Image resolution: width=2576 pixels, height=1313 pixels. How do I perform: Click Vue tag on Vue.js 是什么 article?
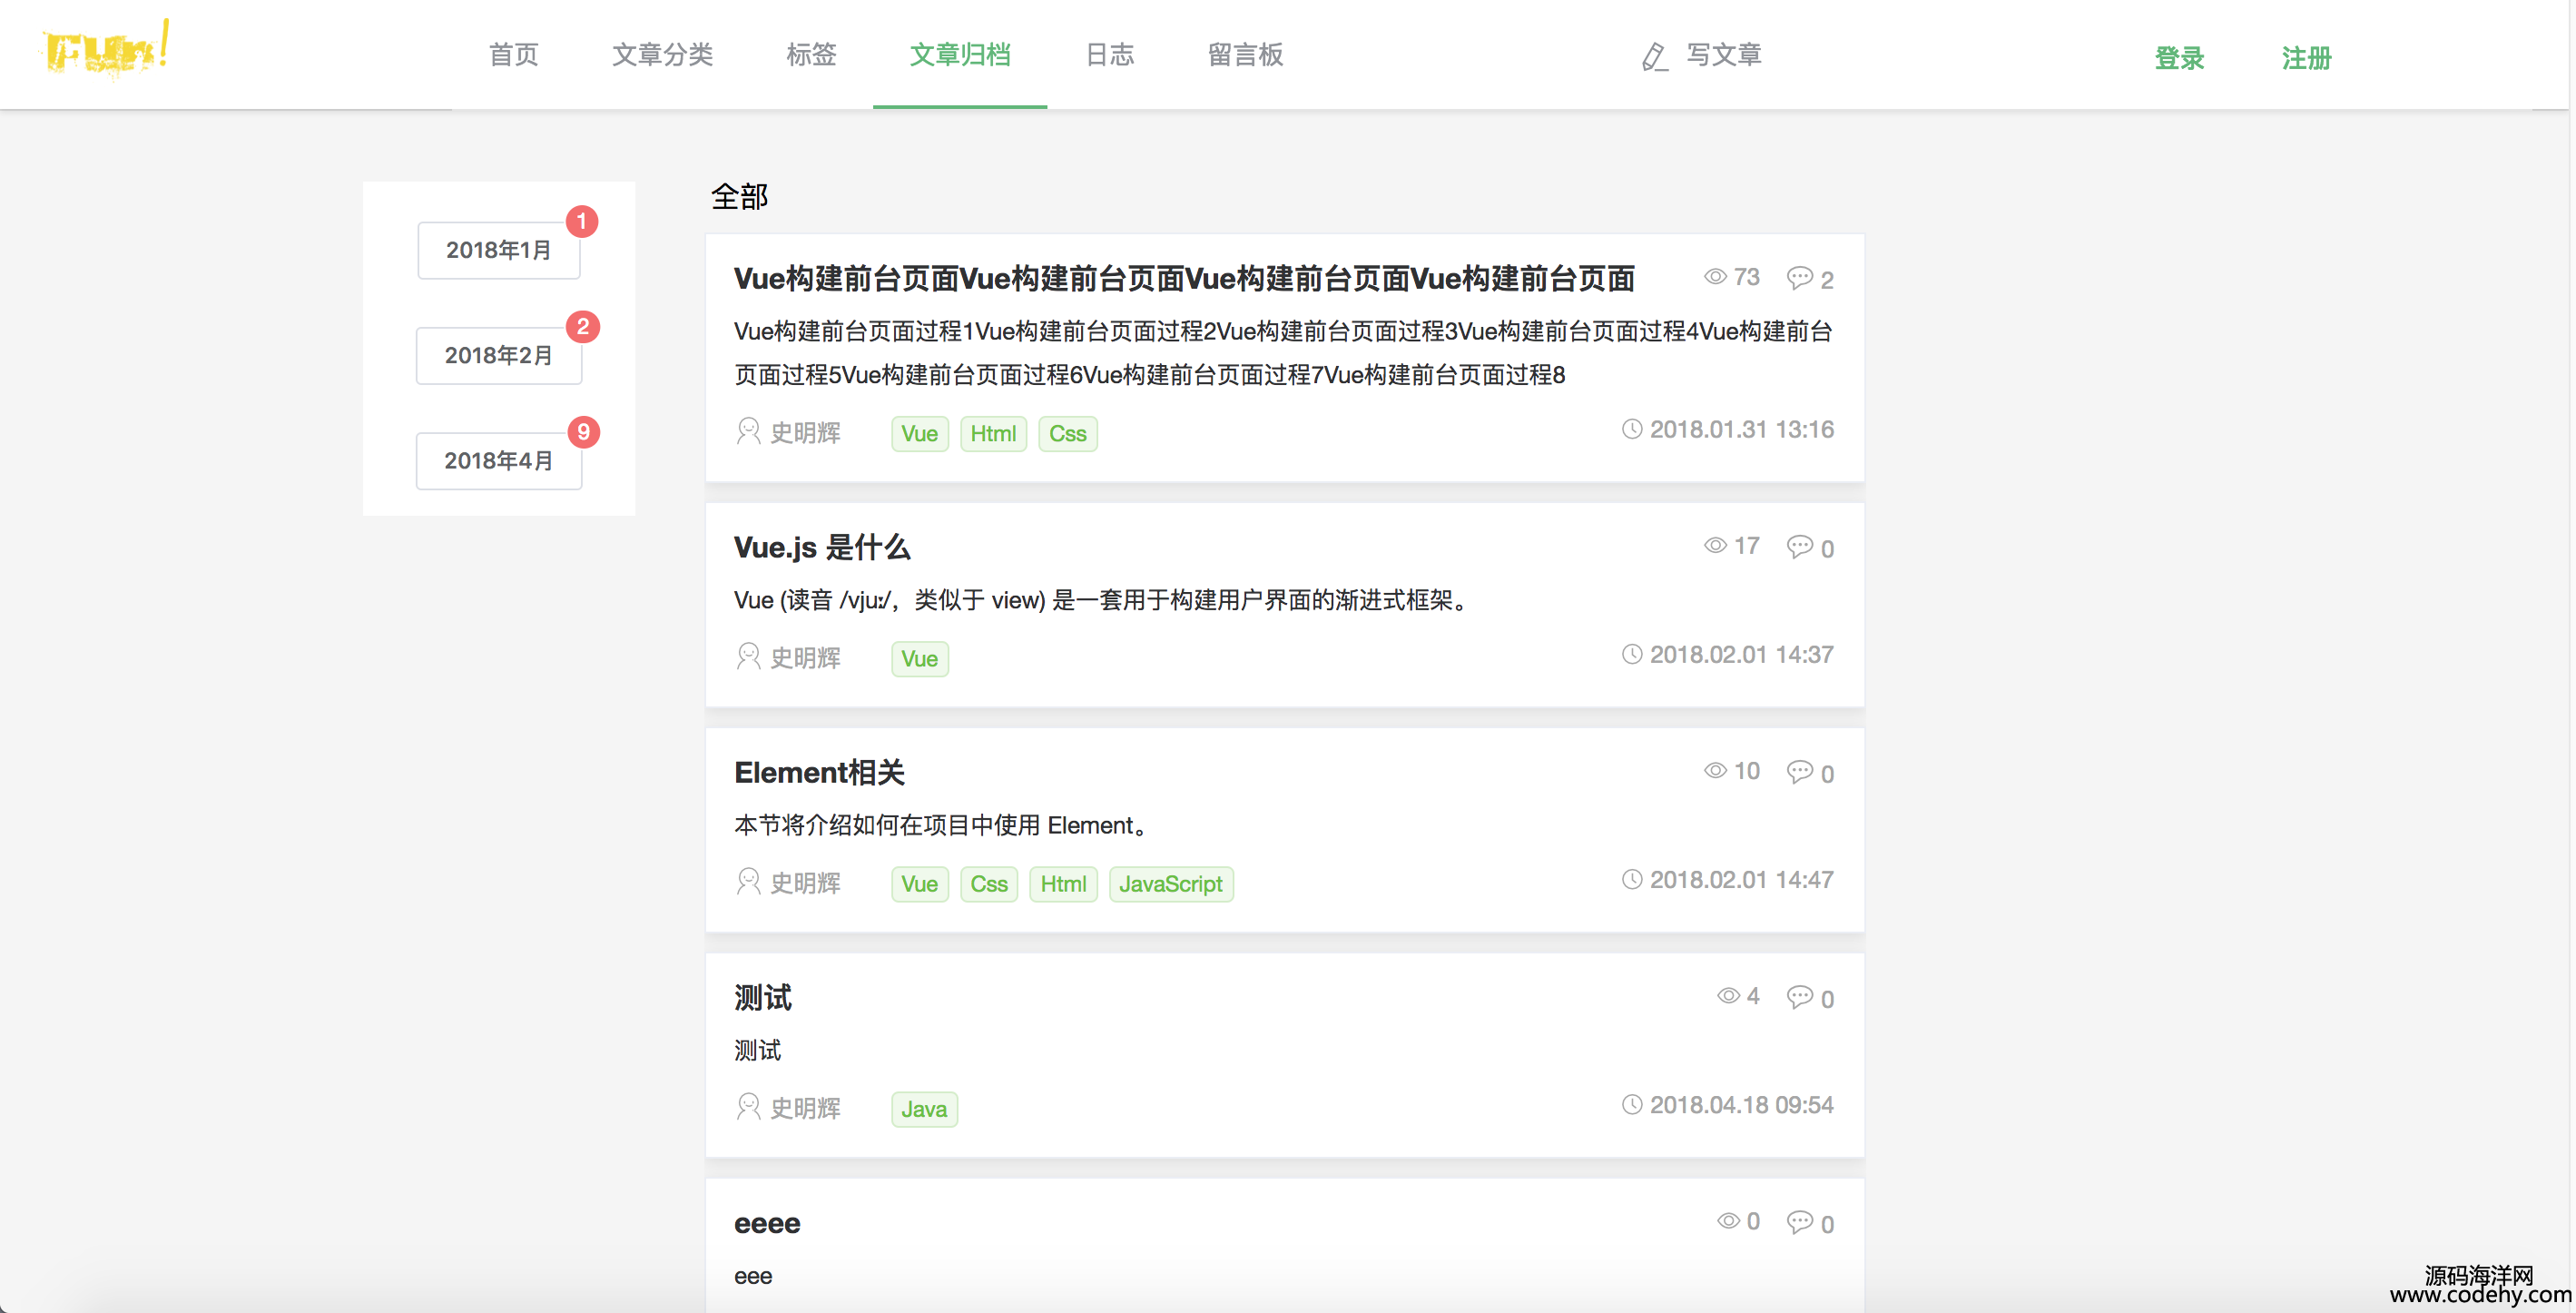(919, 658)
